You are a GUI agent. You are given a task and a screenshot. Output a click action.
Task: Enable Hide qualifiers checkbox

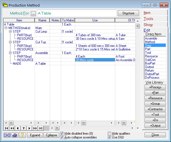coord(109,133)
